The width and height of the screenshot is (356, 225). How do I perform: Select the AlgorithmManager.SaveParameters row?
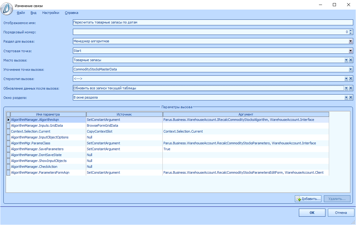coord(168,149)
